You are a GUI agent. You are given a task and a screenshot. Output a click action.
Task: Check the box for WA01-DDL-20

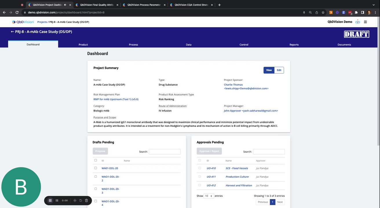(96, 168)
